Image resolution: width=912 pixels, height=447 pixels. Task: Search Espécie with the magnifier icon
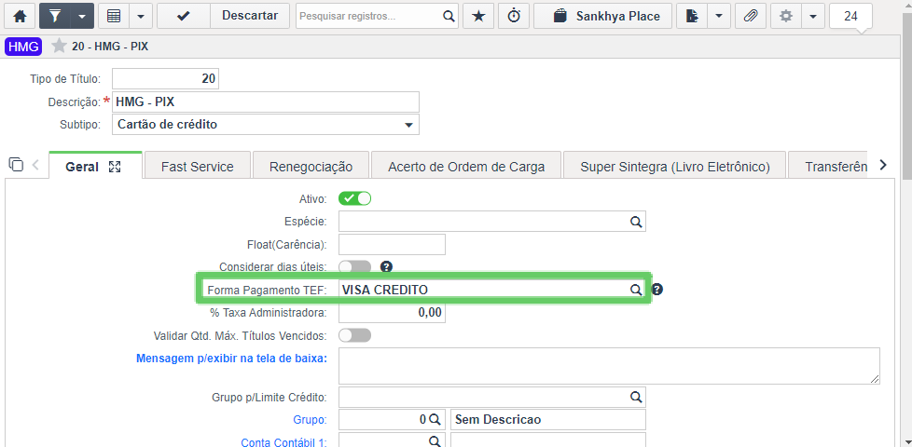click(636, 222)
